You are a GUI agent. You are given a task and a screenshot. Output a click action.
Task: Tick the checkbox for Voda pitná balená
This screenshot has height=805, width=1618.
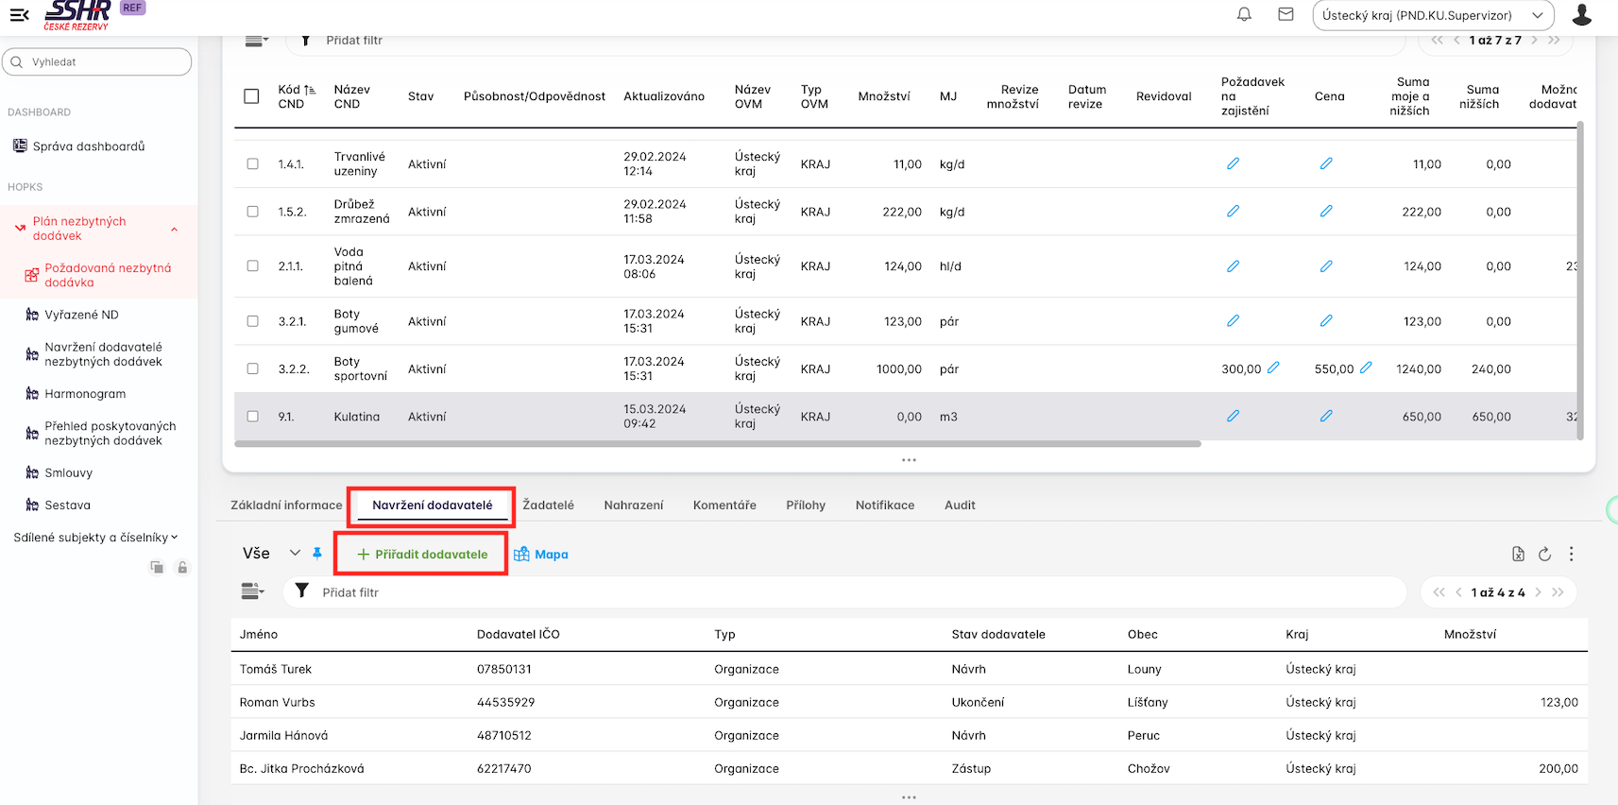point(252,266)
